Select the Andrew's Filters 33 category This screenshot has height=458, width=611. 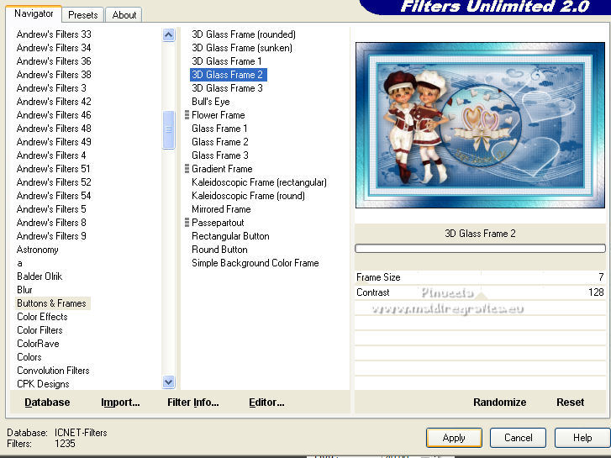[x=54, y=34]
